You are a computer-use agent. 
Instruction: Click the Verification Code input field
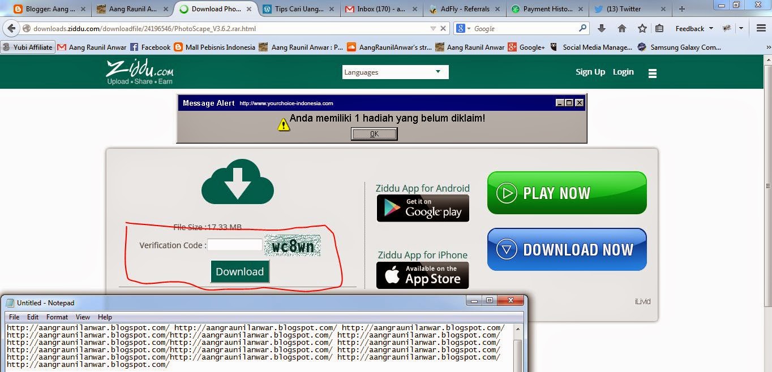click(234, 245)
